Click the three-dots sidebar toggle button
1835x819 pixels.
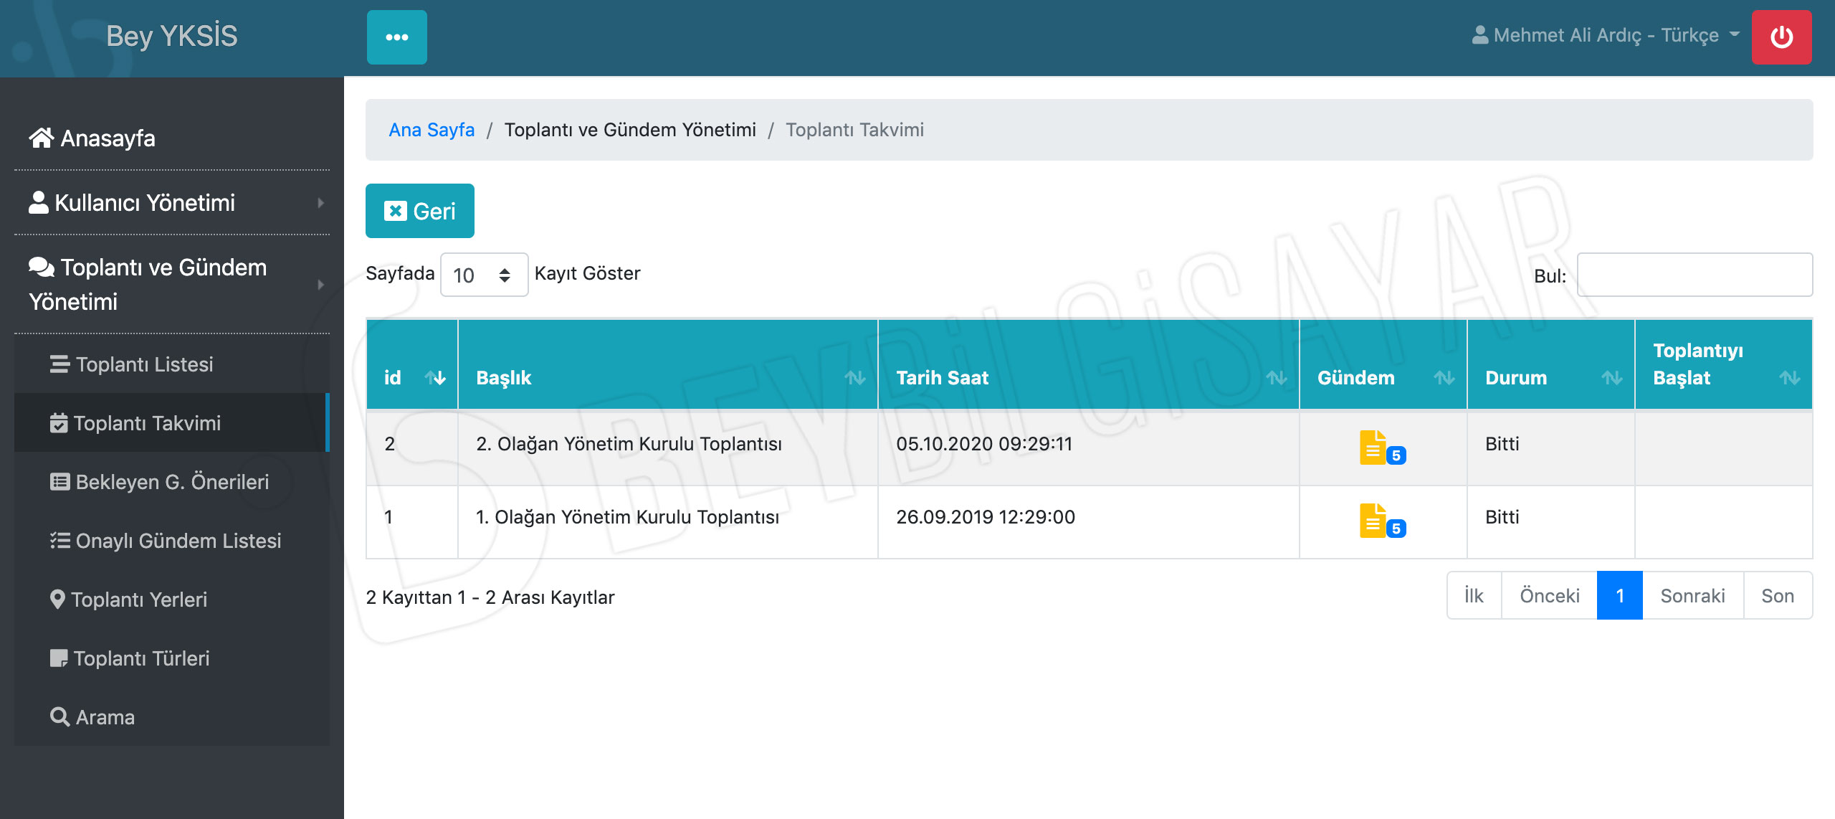pos(396,37)
